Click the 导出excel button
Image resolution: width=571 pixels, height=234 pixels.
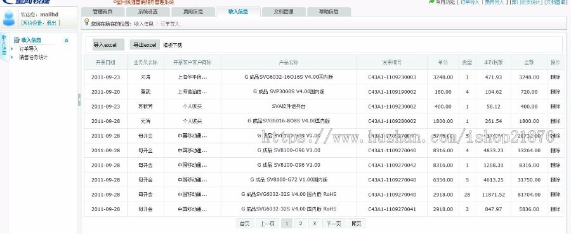point(145,44)
